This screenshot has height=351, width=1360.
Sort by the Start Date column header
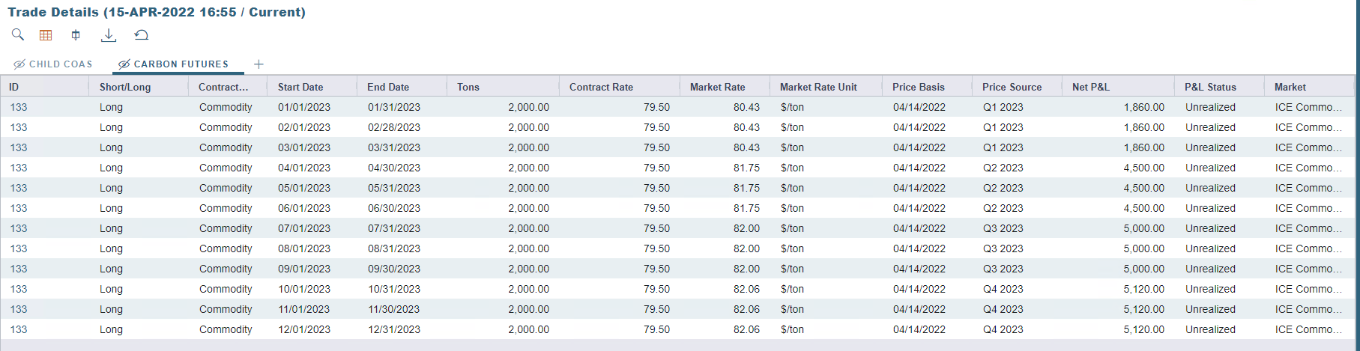(x=300, y=87)
